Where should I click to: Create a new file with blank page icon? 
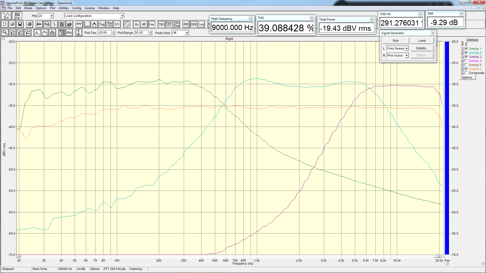(x=5, y=24)
